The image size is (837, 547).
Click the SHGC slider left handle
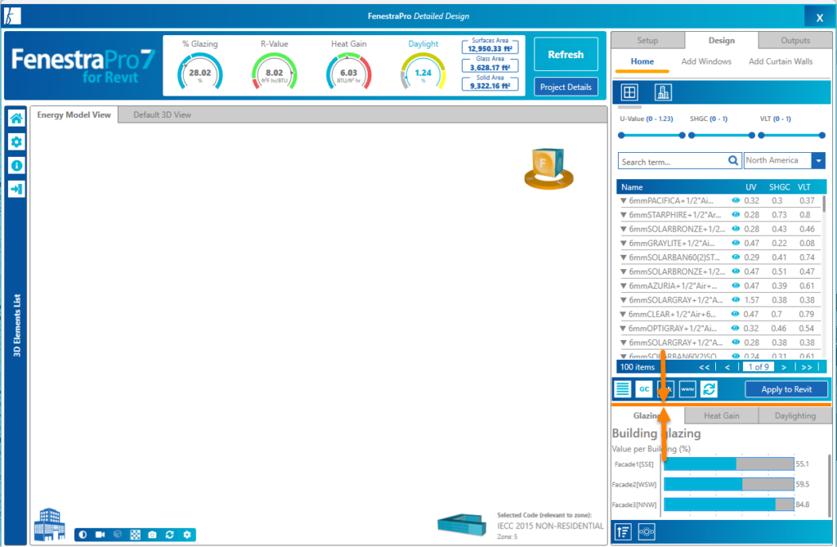pos(692,135)
